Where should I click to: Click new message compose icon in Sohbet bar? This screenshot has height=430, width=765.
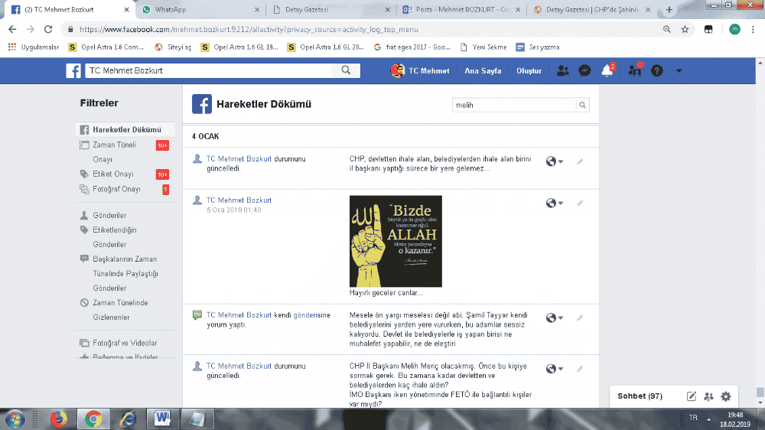[692, 396]
